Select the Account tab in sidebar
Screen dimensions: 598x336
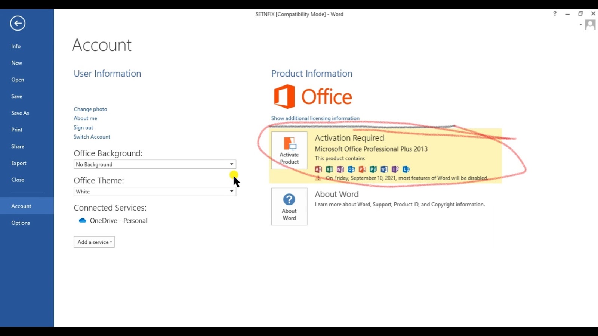tap(27, 206)
